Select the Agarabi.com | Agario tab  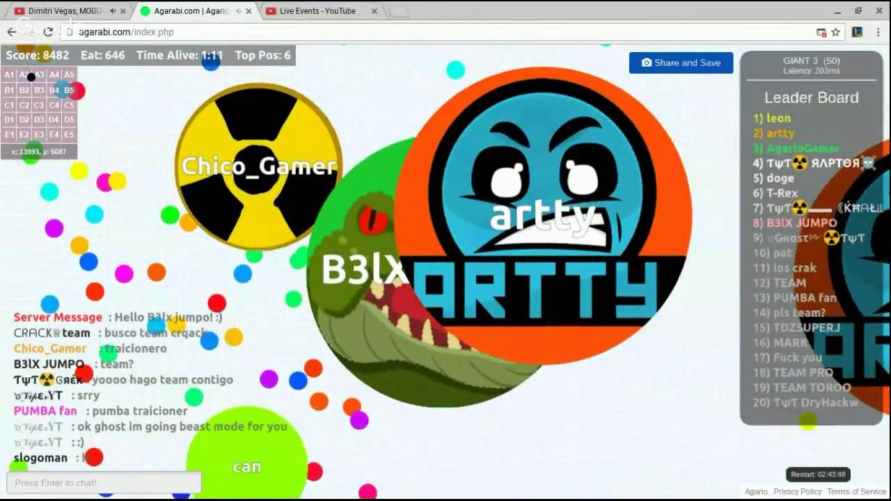pyautogui.click(x=191, y=11)
